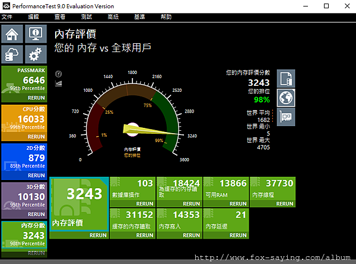Click the small gauge view icon

[58, 74]
